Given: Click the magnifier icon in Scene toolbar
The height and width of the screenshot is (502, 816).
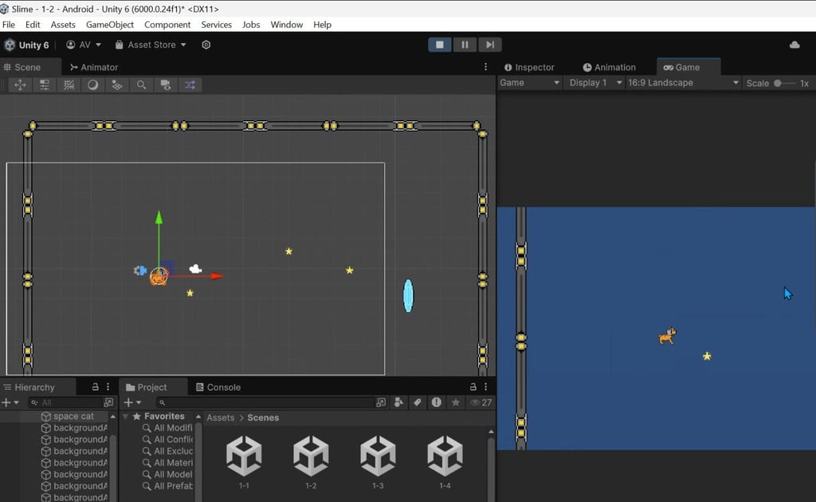Looking at the screenshot, I should click(141, 84).
